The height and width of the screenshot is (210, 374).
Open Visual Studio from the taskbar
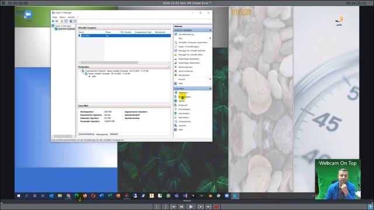(x=185, y=196)
